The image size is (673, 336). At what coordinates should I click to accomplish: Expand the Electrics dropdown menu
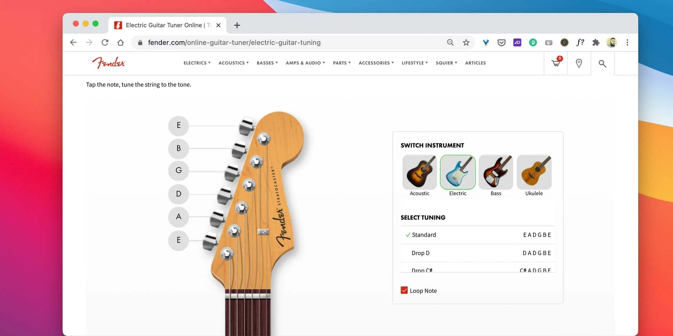[x=197, y=63]
